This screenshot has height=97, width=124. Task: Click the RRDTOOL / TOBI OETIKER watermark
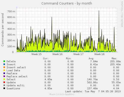(122, 14)
